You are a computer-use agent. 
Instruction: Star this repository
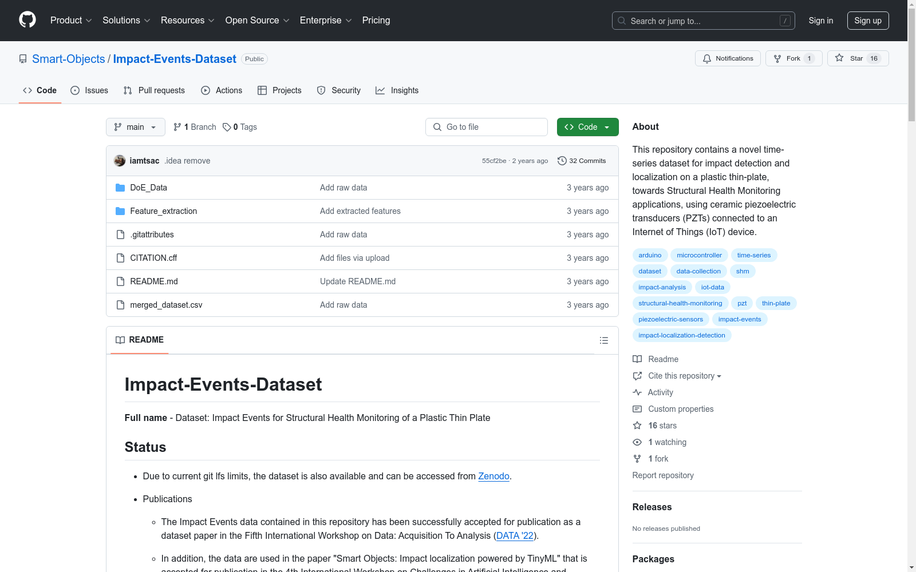tap(858, 58)
